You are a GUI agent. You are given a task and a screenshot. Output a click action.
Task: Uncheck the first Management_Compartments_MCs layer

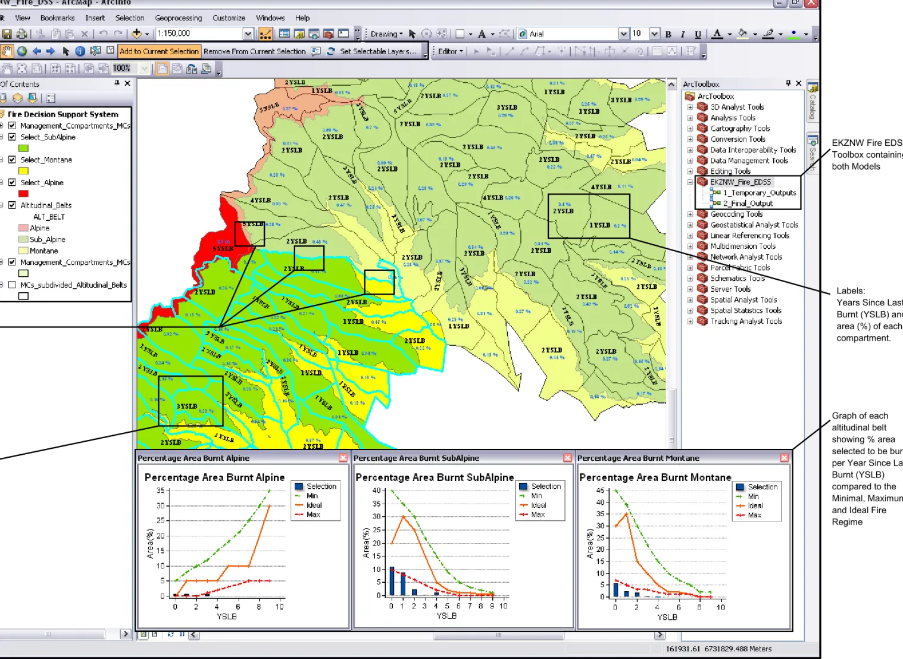12,126
